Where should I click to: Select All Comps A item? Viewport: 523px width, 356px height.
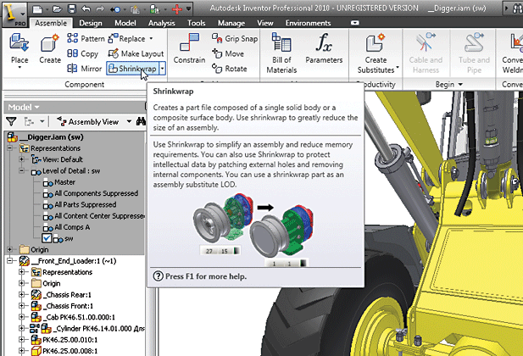click(66, 227)
